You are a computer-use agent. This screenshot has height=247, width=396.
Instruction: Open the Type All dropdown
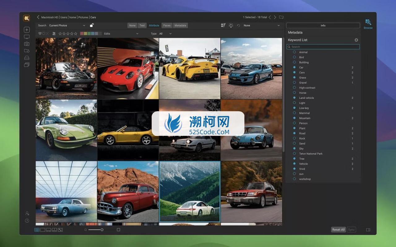tap(165, 33)
